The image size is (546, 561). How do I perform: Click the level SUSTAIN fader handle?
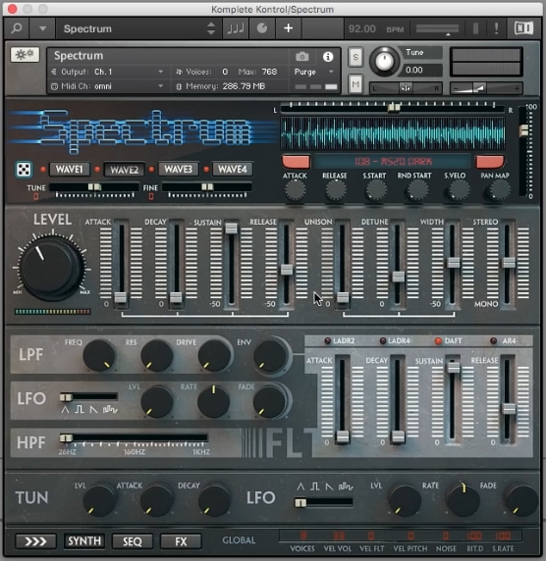tap(231, 228)
